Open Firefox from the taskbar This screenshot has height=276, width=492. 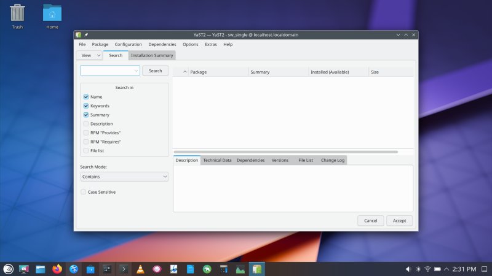57,269
